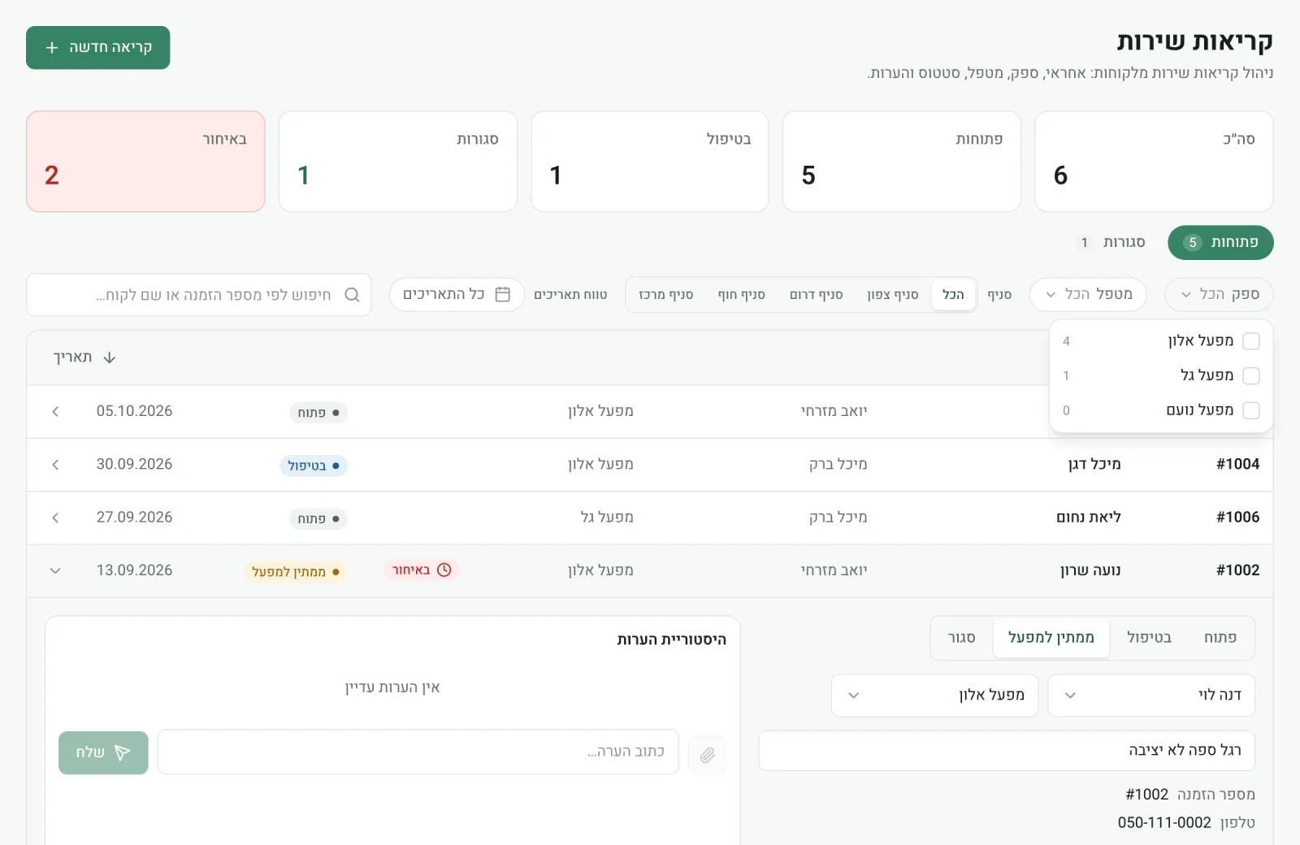
Task: Tick the מפעל אלון checkbox
Action: pos(1251,341)
